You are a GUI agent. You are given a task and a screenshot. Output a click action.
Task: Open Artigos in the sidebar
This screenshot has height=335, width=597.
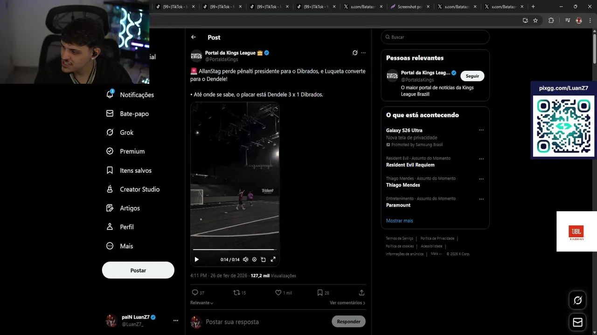coord(123,208)
